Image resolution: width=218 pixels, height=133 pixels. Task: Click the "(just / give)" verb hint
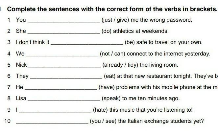tap(115, 20)
